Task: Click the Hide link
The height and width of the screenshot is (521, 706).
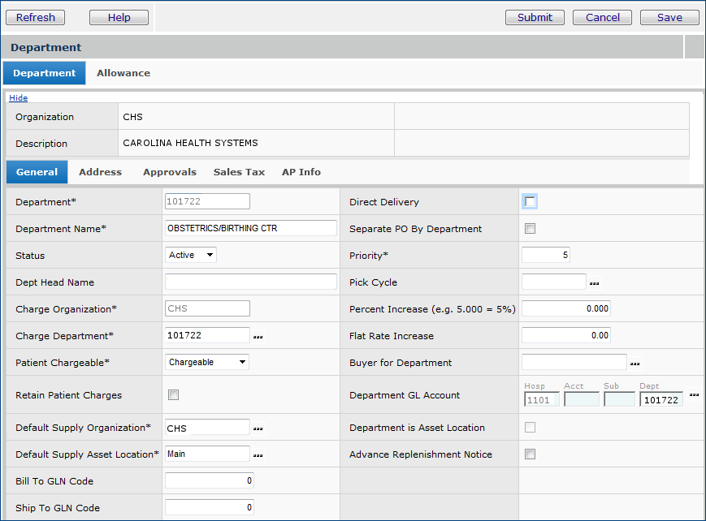Action: [x=18, y=98]
